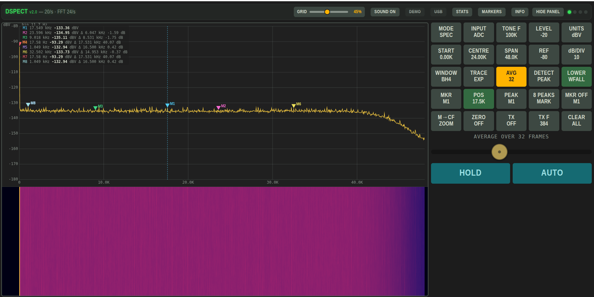Open the MARKERS view
This screenshot has height=297, width=594.
tap(491, 12)
